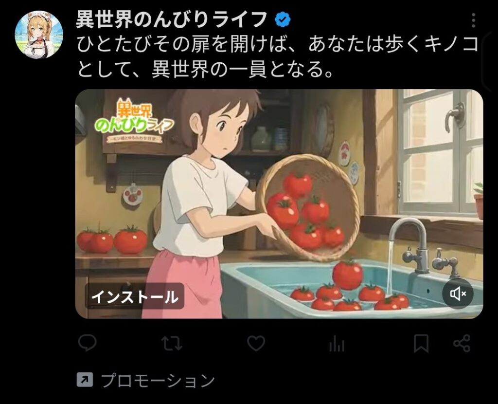Click the promoted post's Japanese text

click(x=278, y=57)
